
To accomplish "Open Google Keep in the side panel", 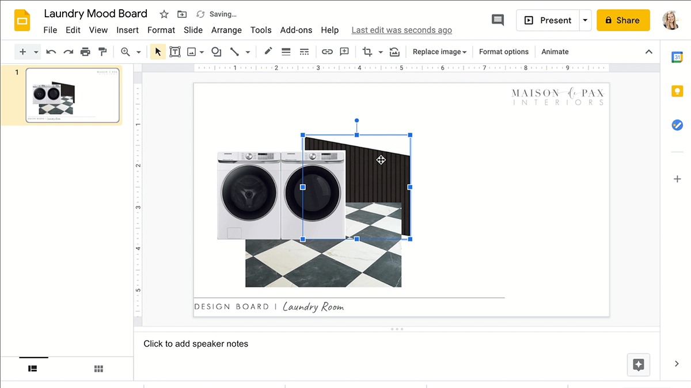I will (x=677, y=91).
